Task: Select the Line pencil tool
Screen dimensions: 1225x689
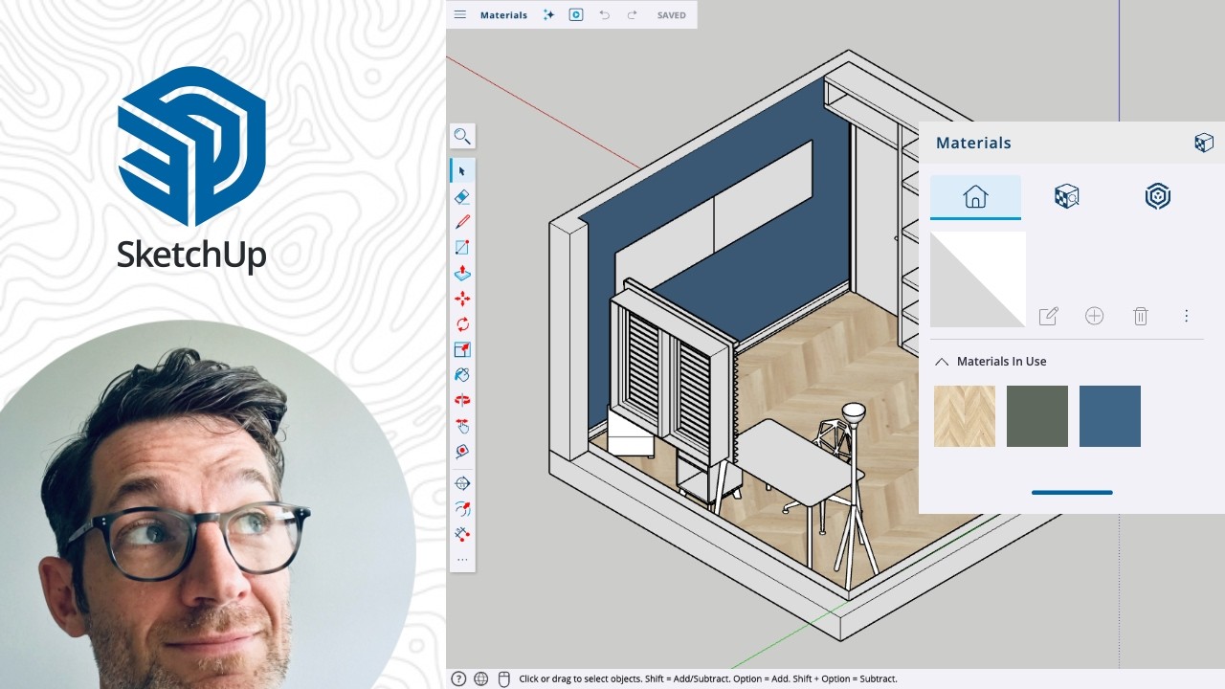Action: (x=462, y=222)
